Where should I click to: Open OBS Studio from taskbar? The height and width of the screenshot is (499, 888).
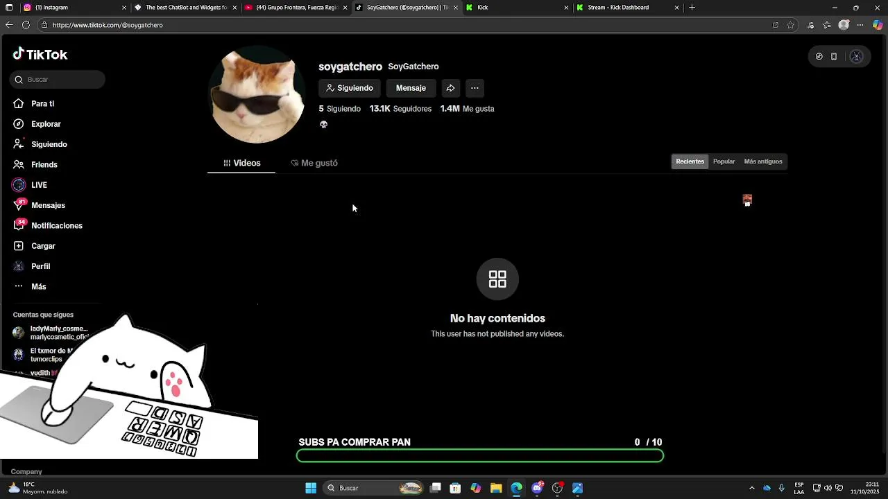[x=557, y=488]
